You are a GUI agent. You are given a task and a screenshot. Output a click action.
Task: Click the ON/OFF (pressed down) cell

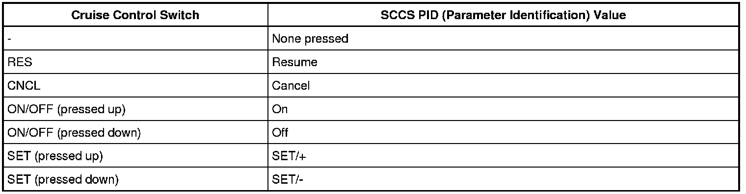click(135, 133)
